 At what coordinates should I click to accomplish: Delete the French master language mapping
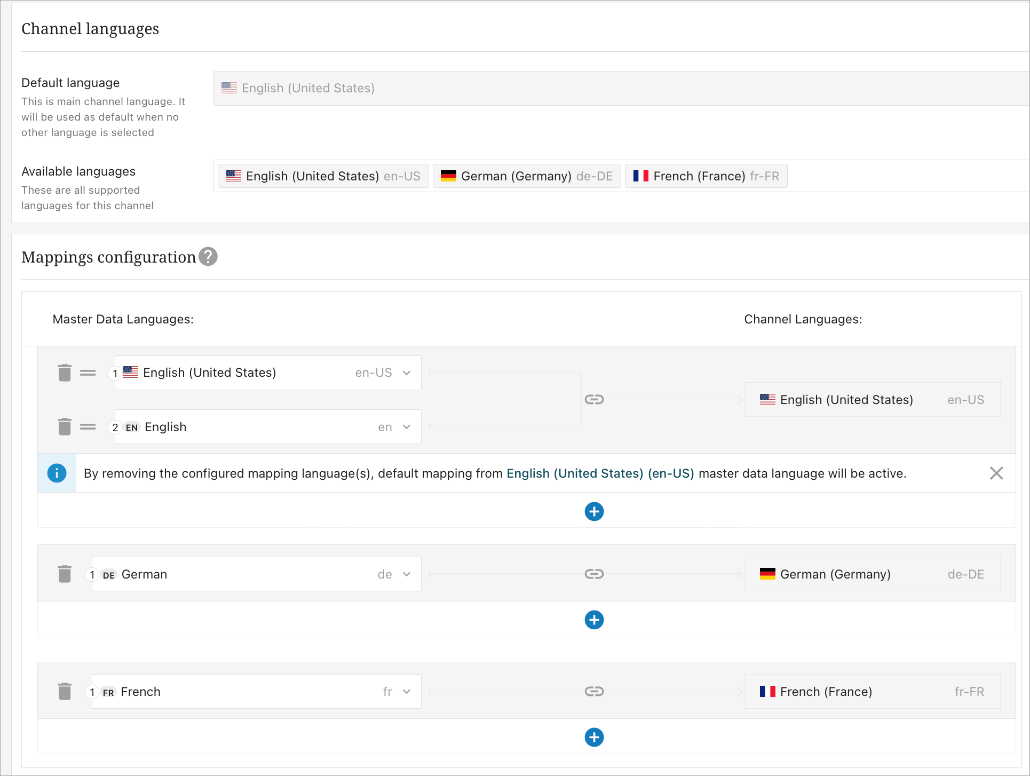point(65,691)
